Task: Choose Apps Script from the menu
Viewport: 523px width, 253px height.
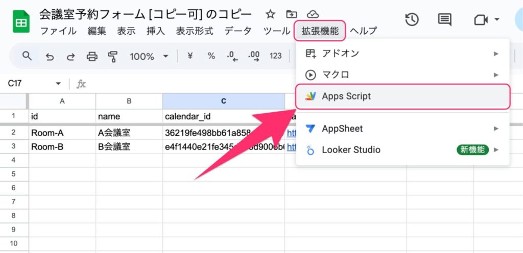Action: pyautogui.click(x=403, y=96)
